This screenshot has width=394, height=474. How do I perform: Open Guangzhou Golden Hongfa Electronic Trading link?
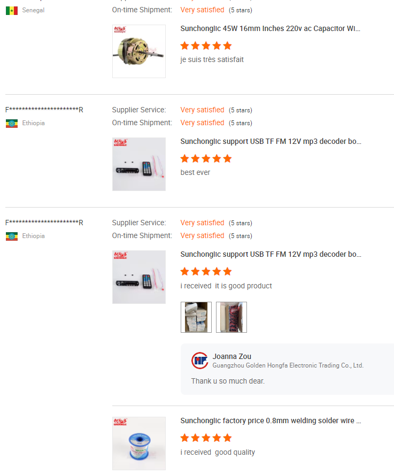288,365
